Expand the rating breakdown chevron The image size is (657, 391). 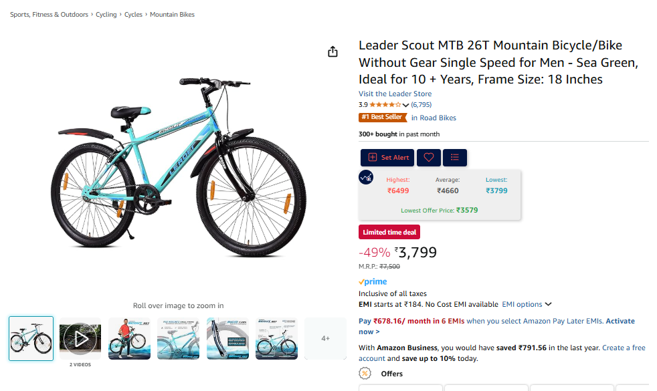click(405, 106)
